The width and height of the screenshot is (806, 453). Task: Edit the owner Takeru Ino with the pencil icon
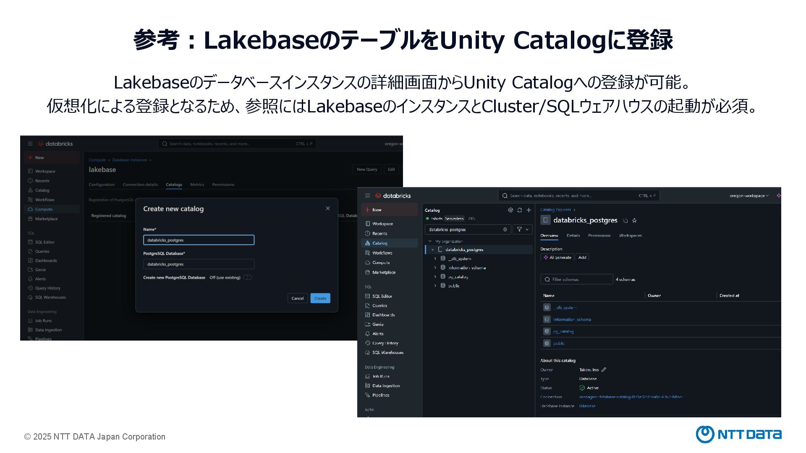(x=604, y=370)
